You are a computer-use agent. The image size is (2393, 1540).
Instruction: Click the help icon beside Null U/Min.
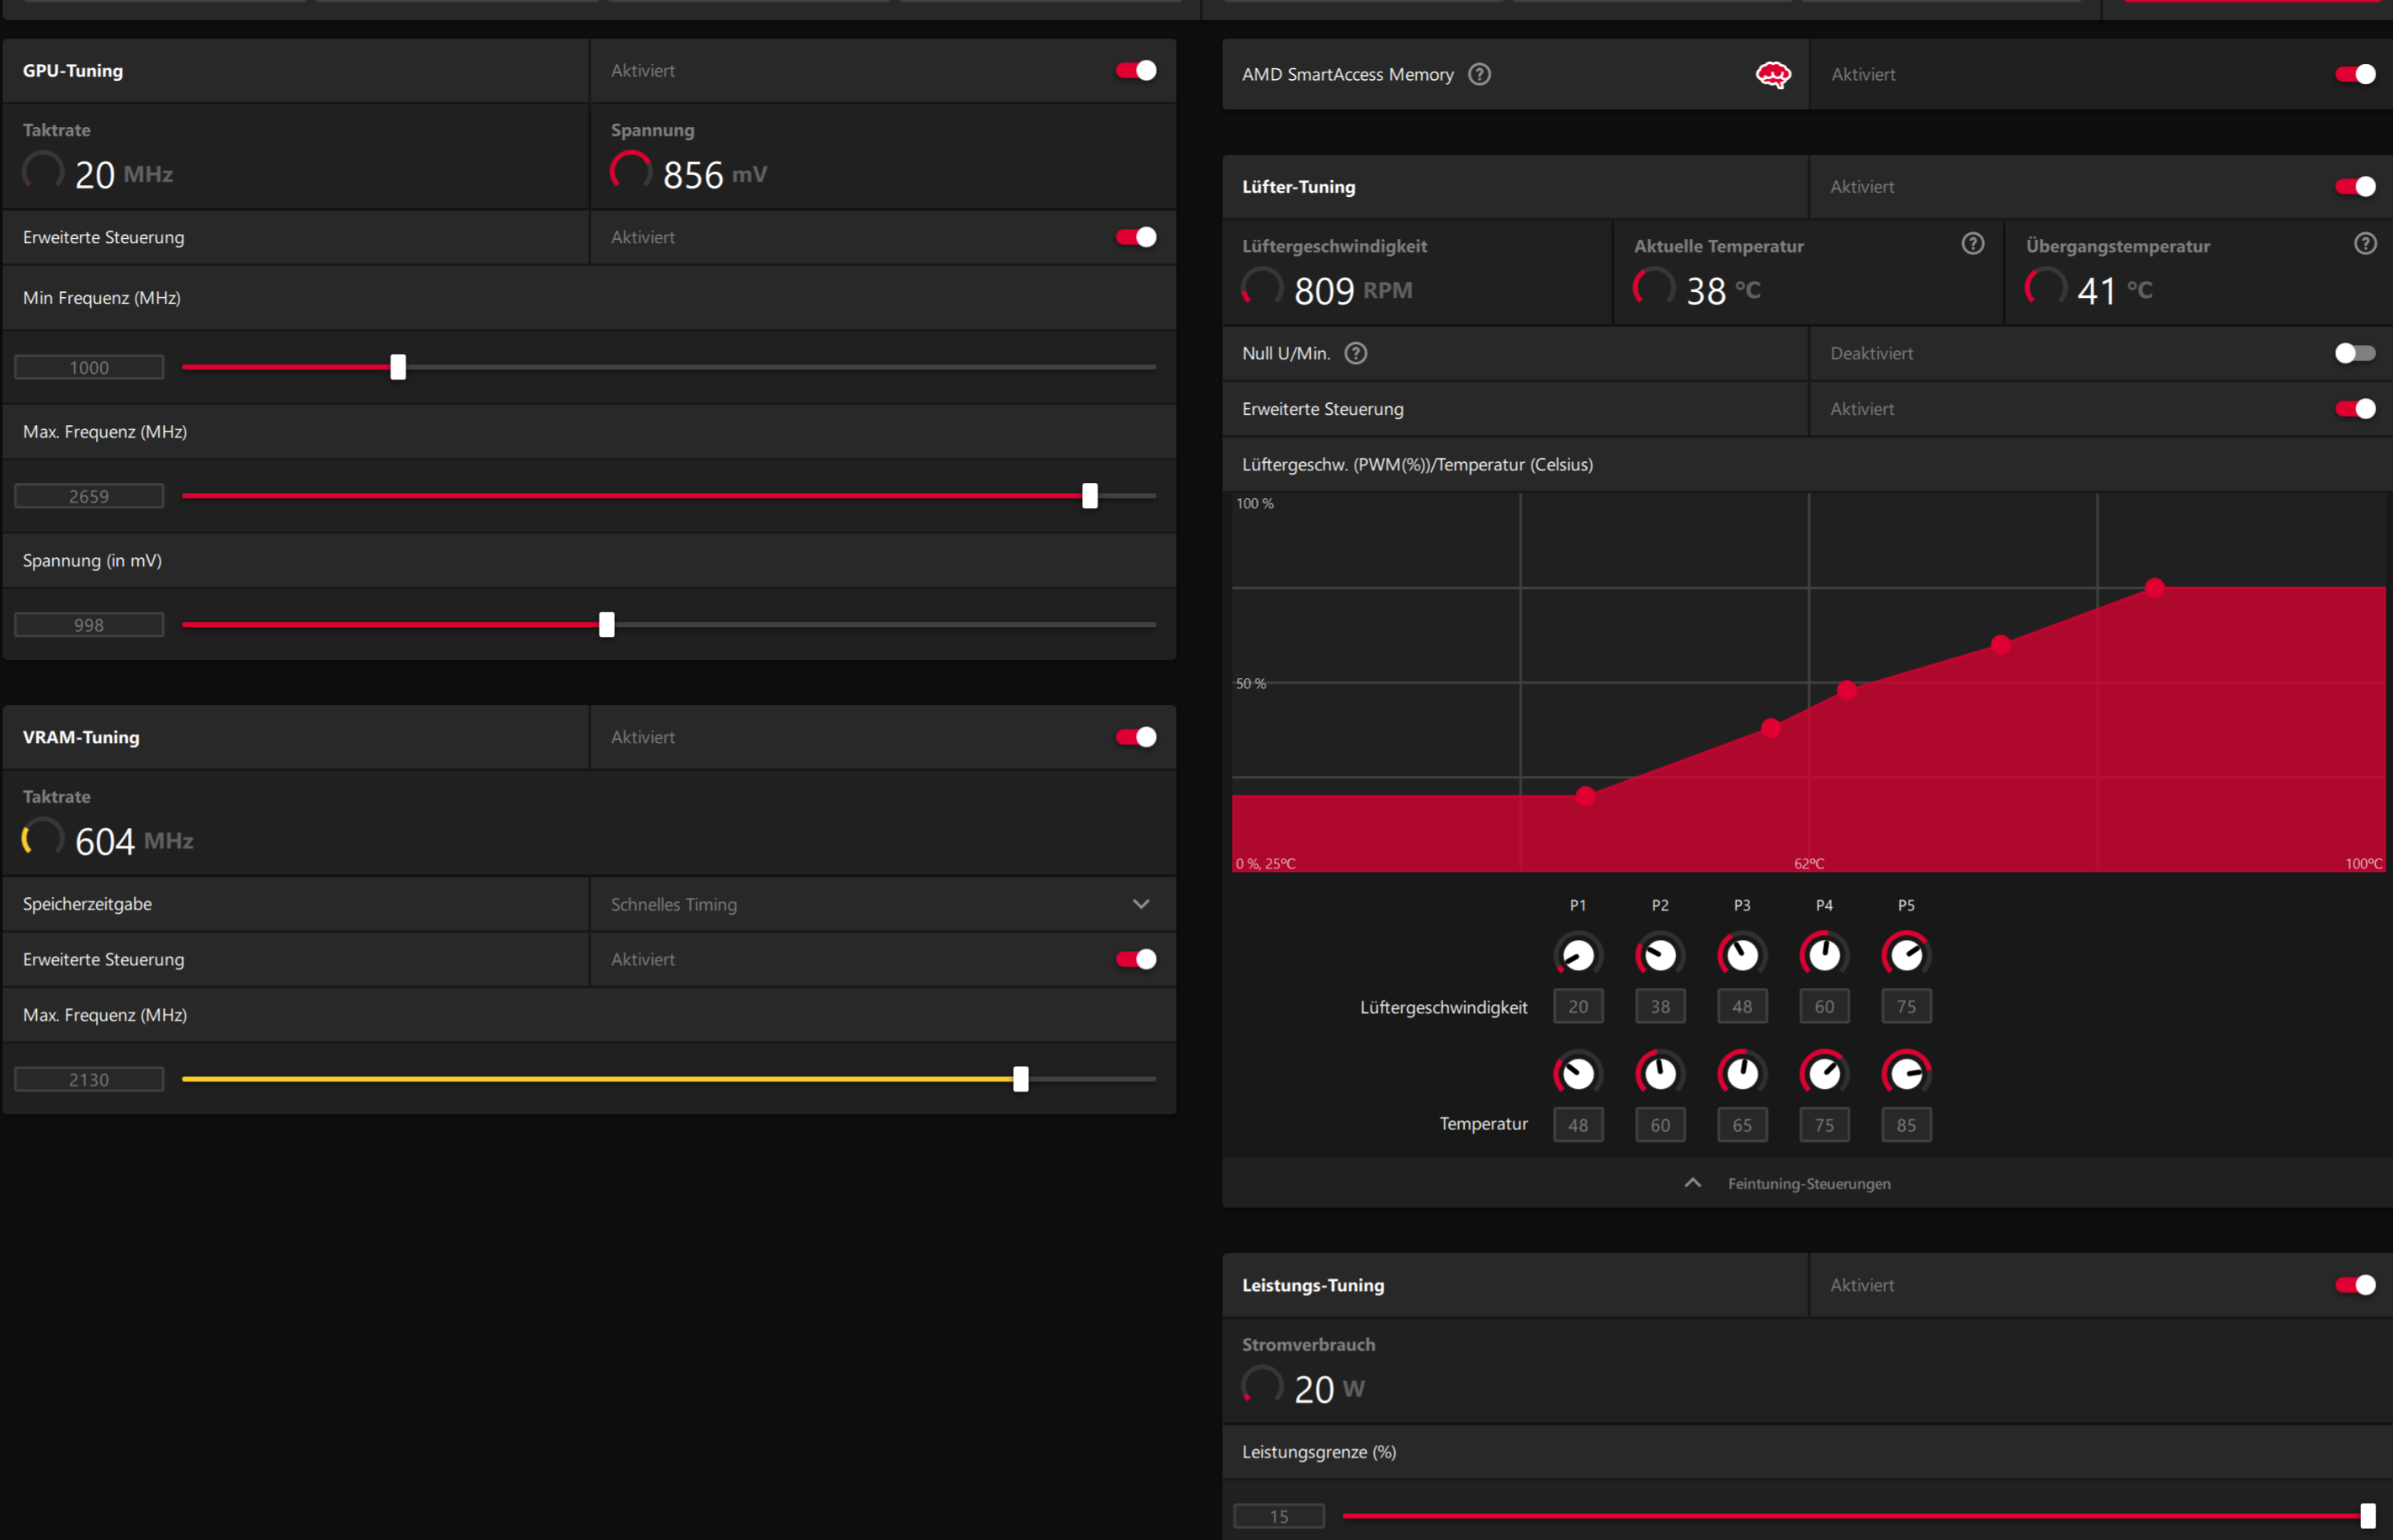(x=1356, y=352)
